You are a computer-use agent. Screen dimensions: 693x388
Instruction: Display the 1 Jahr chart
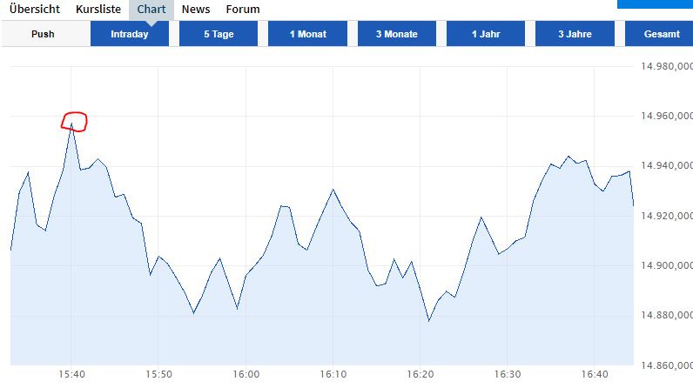486,34
